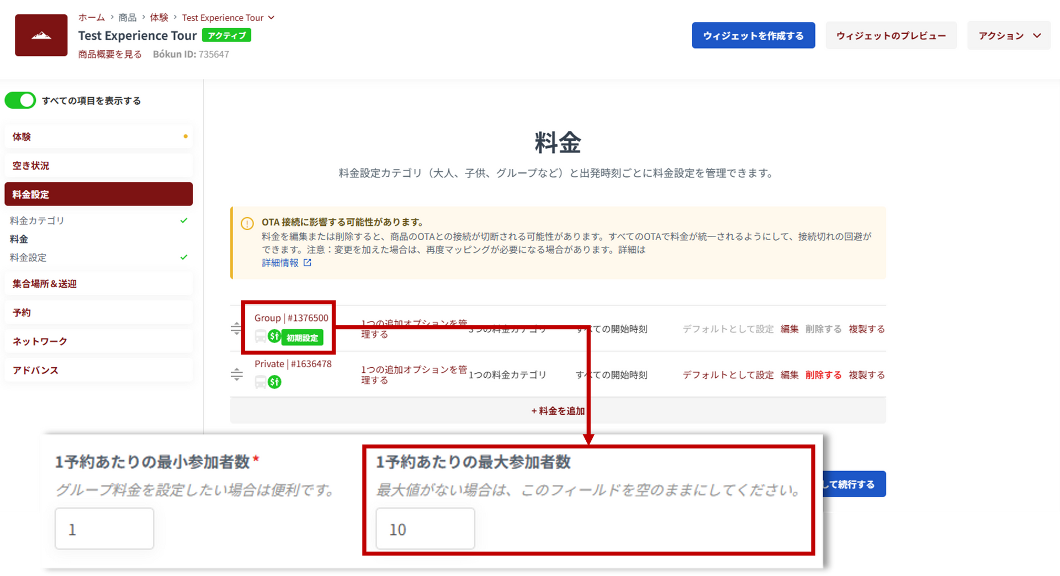The width and height of the screenshot is (1060, 576).
Task: Open the アクション dropdown menu
Action: tap(1009, 36)
